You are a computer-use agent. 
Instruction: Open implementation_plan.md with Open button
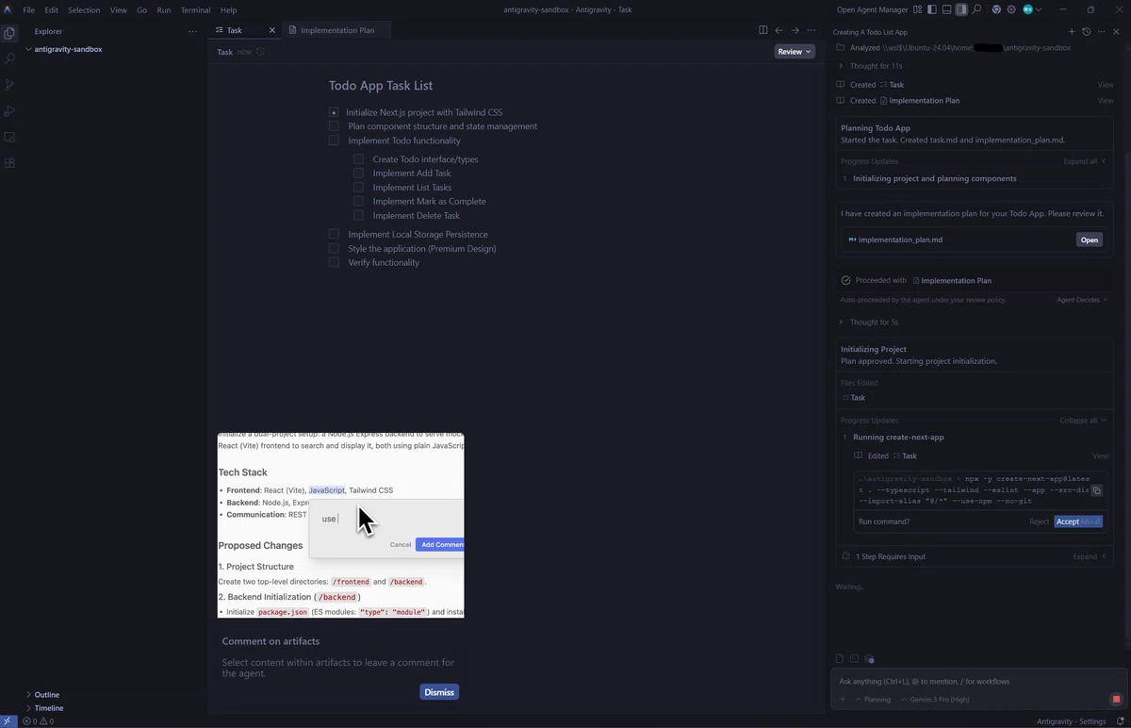[x=1090, y=240]
